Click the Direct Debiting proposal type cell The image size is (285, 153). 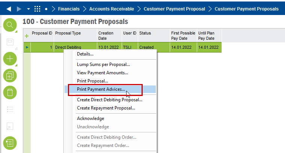click(x=75, y=47)
